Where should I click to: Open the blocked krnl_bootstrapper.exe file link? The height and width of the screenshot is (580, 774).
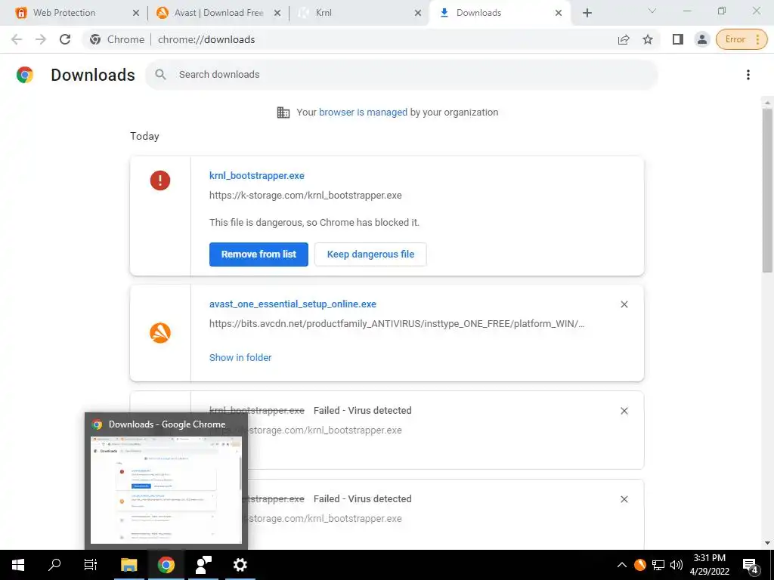click(257, 175)
